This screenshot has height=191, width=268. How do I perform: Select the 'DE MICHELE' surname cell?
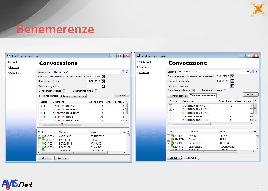pyautogui.click(x=195, y=147)
